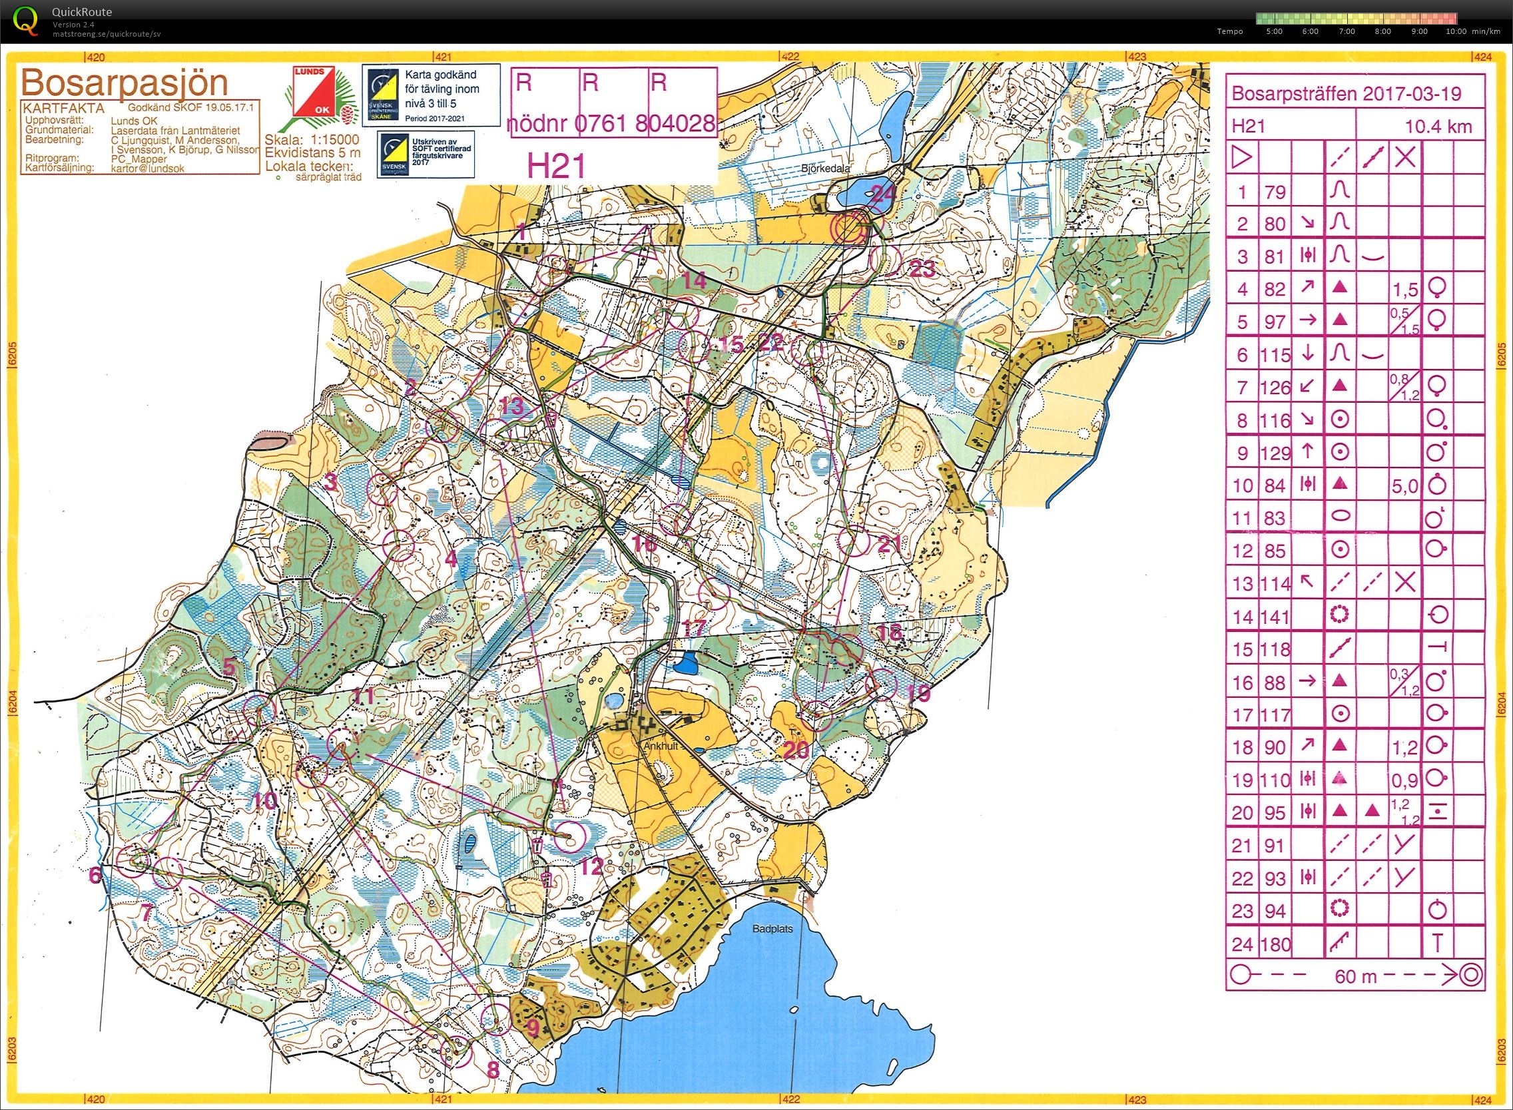The width and height of the screenshot is (1513, 1110).
Task: Click control number 3 on the map
Action: pos(330,482)
